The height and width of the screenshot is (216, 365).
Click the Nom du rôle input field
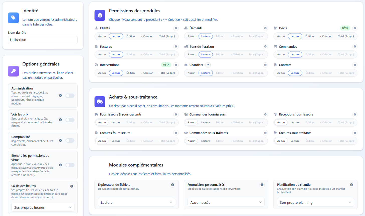(x=43, y=40)
